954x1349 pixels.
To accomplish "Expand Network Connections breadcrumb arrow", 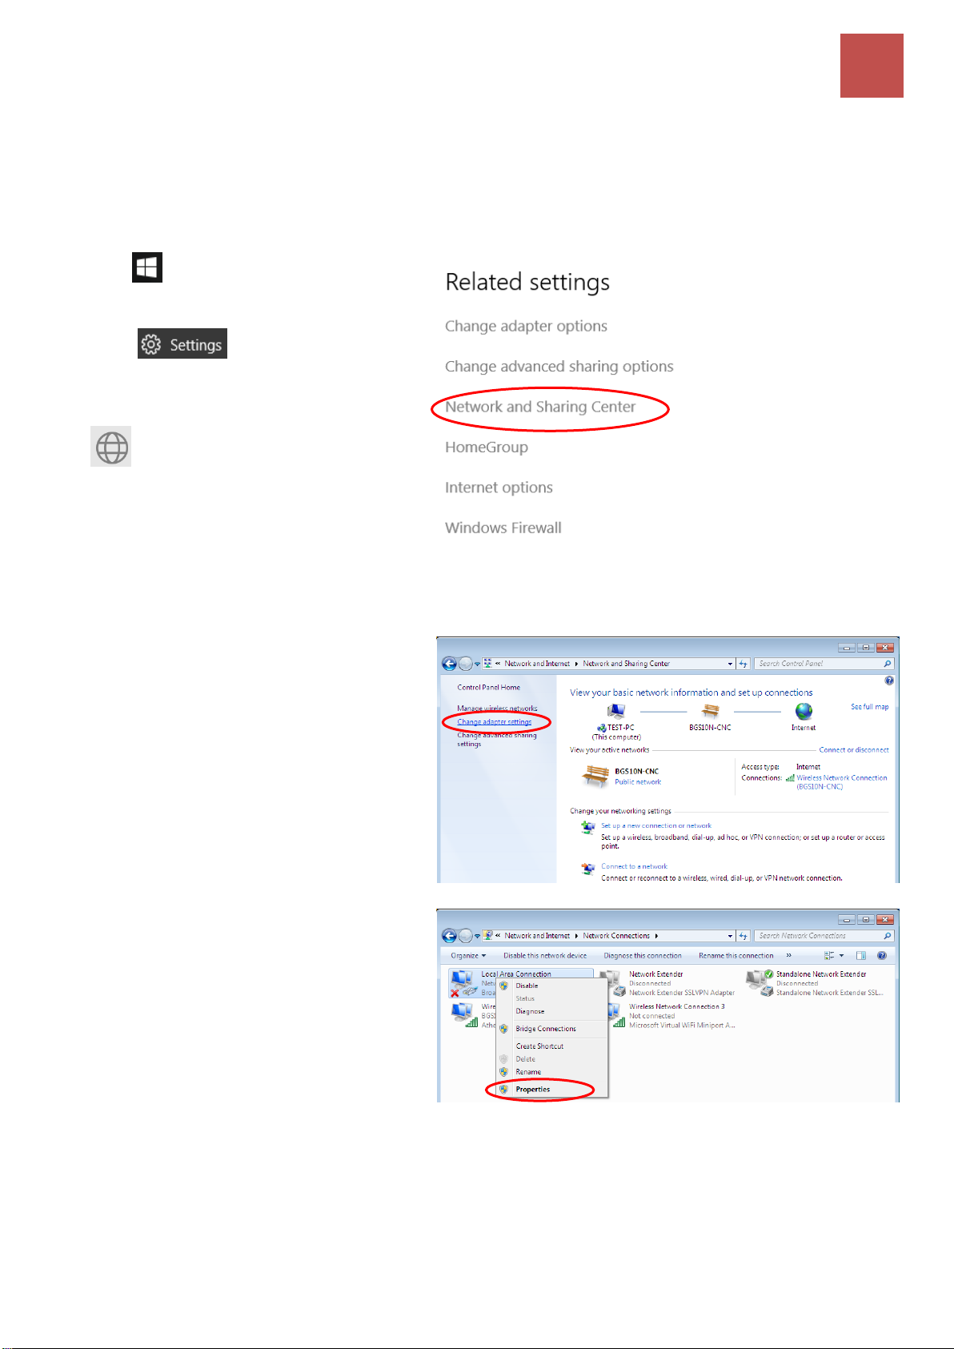I will pos(656,936).
